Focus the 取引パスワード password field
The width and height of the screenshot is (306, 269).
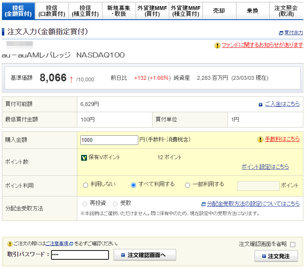click(x=80, y=255)
